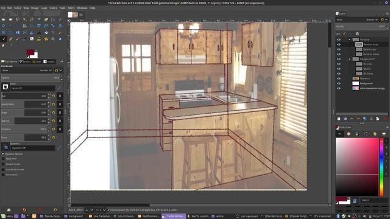Switch to the Undo history tab

click(37, 61)
